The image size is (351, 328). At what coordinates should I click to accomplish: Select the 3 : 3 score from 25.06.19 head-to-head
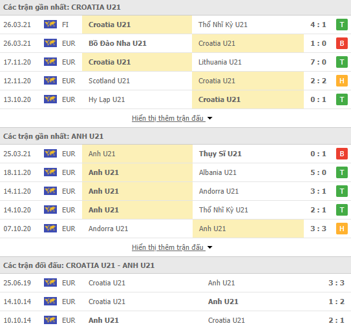pyautogui.click(x=336, y=283)
